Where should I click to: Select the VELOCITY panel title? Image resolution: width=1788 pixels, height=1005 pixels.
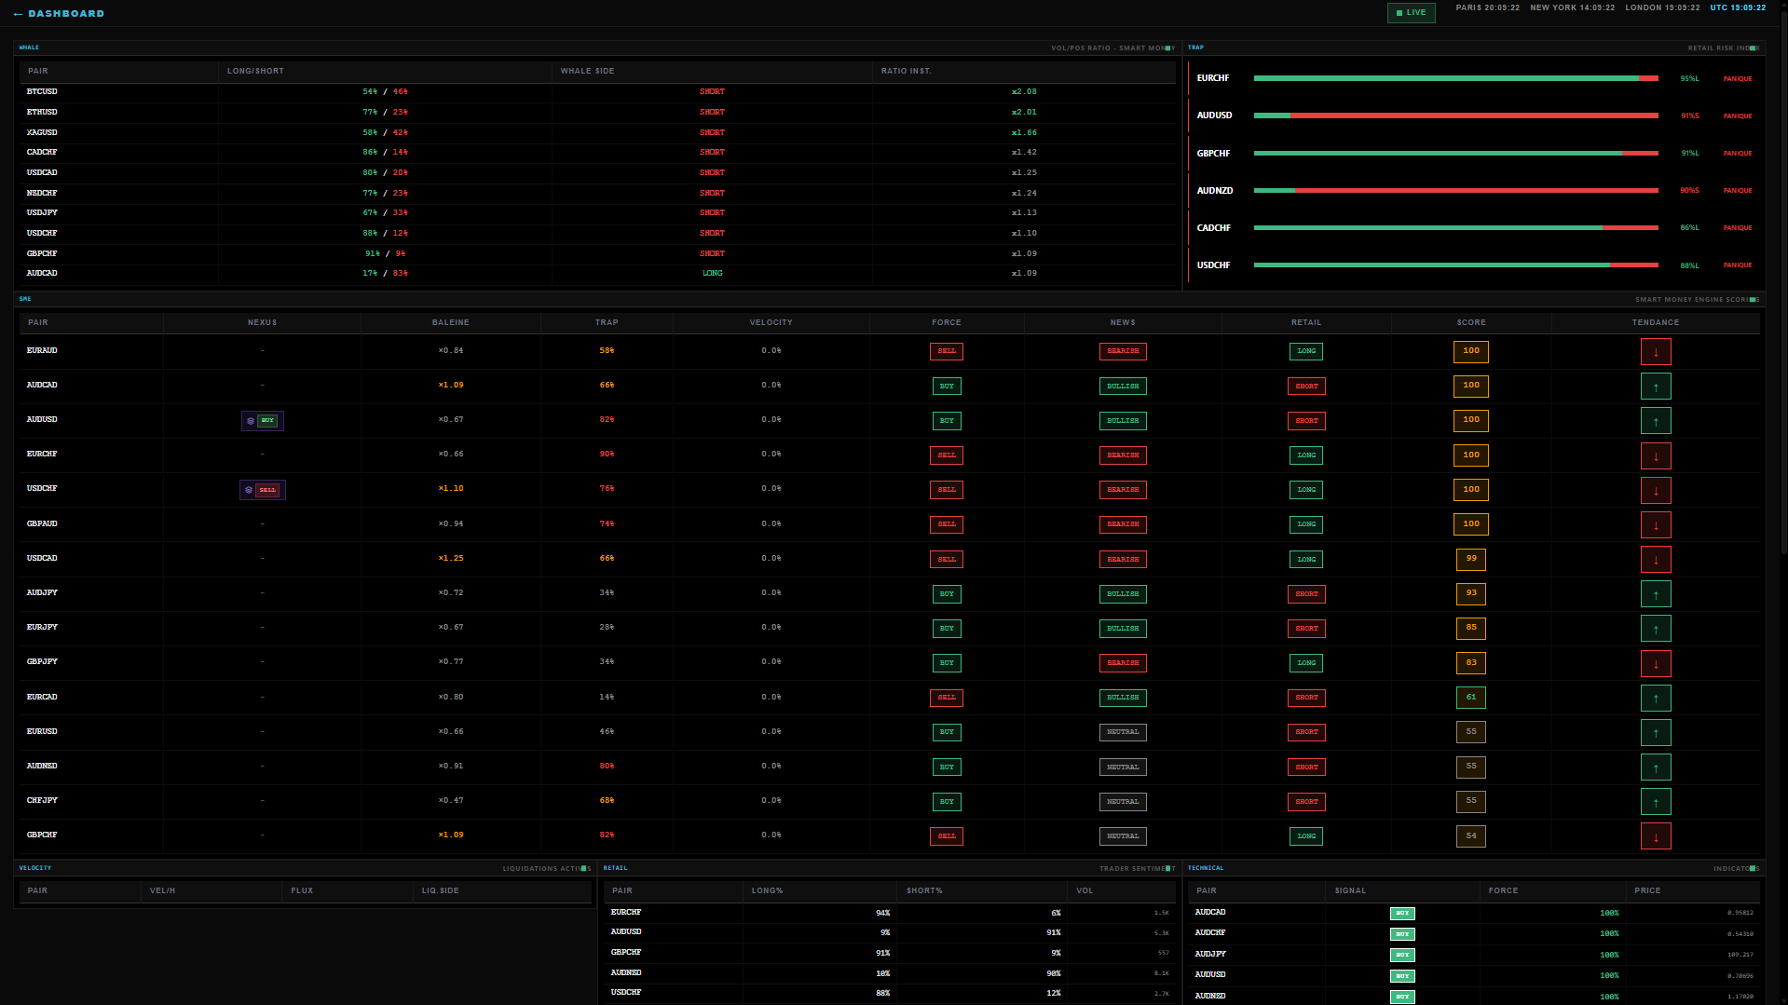pyautogui.click(x=35, y=868)
